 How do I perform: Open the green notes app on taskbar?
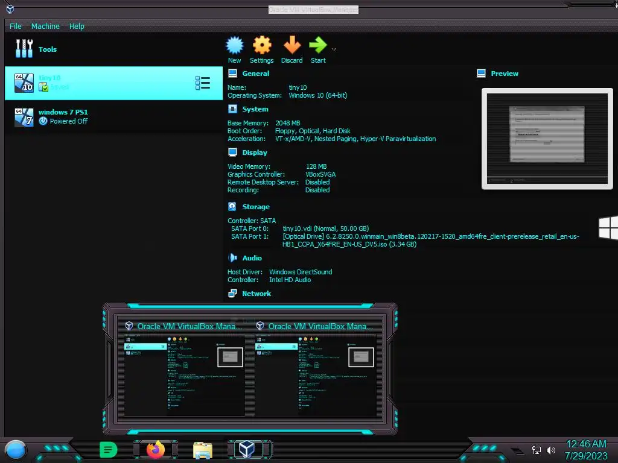pyautogui.click(x=108, y=450)
